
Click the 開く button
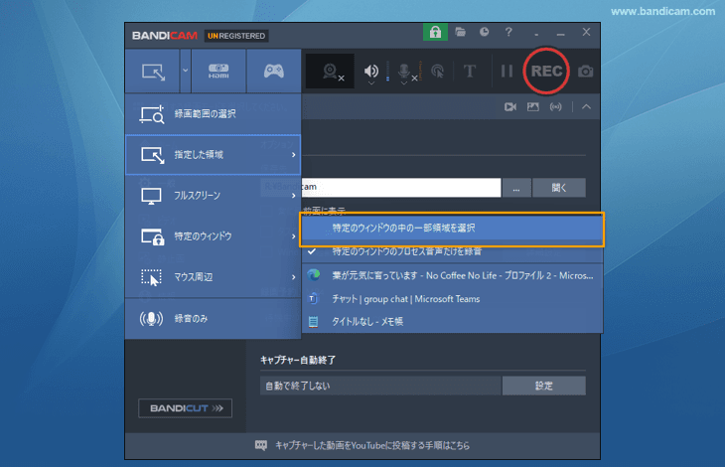click(x=559, y=188)
